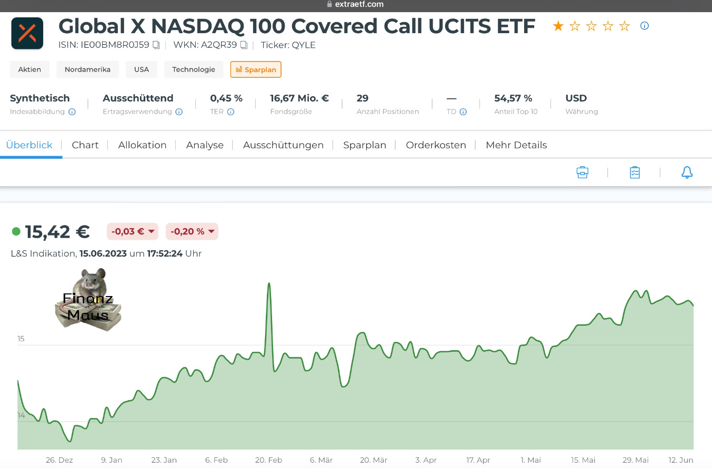The height and width of the screenshot is (468, 712).
Task: Click the 15,42 € current price
Action: click(x=57, y=231)
